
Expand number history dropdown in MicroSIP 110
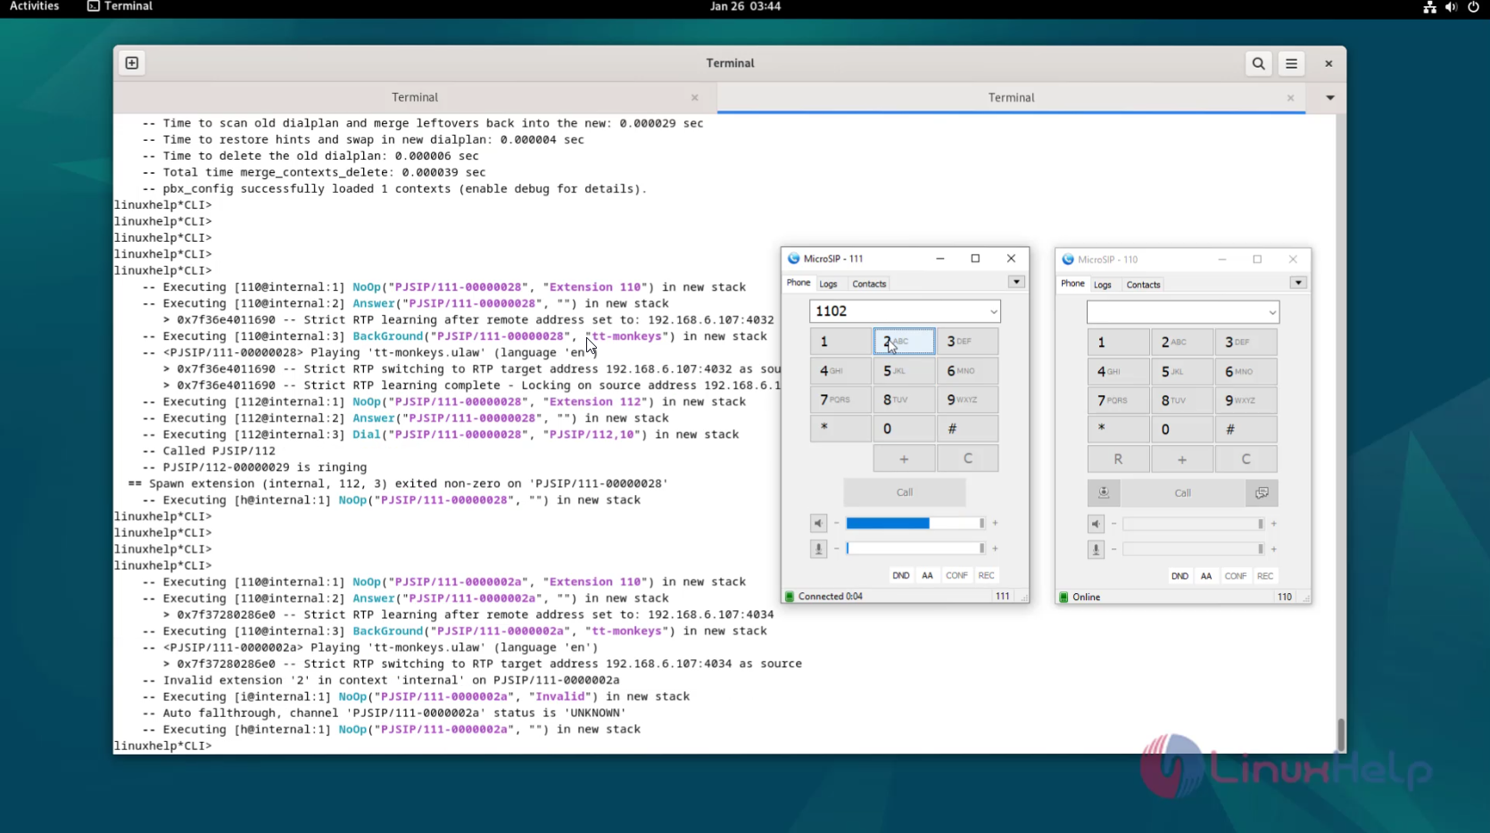click(1272, 312)
